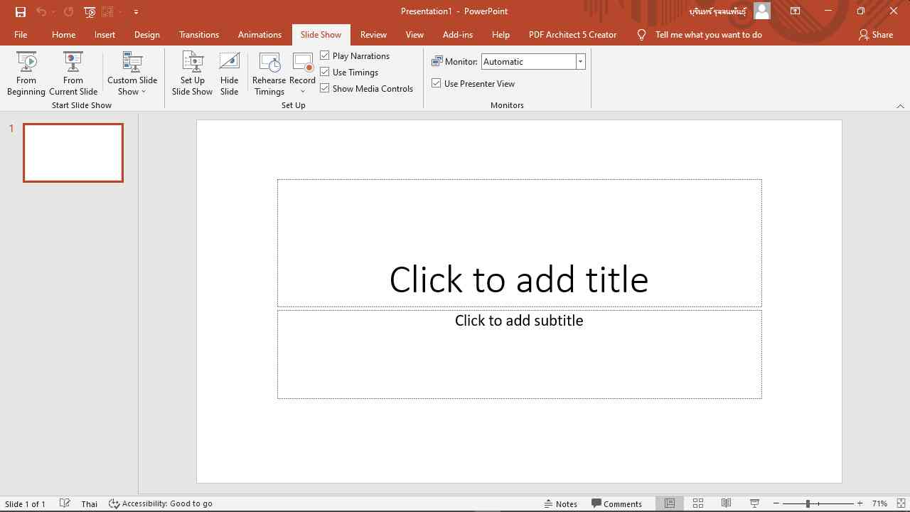This screenshot has width=910, height=512.
Task: Open Set Up Slide Show dialog
Action: point(192,73)
